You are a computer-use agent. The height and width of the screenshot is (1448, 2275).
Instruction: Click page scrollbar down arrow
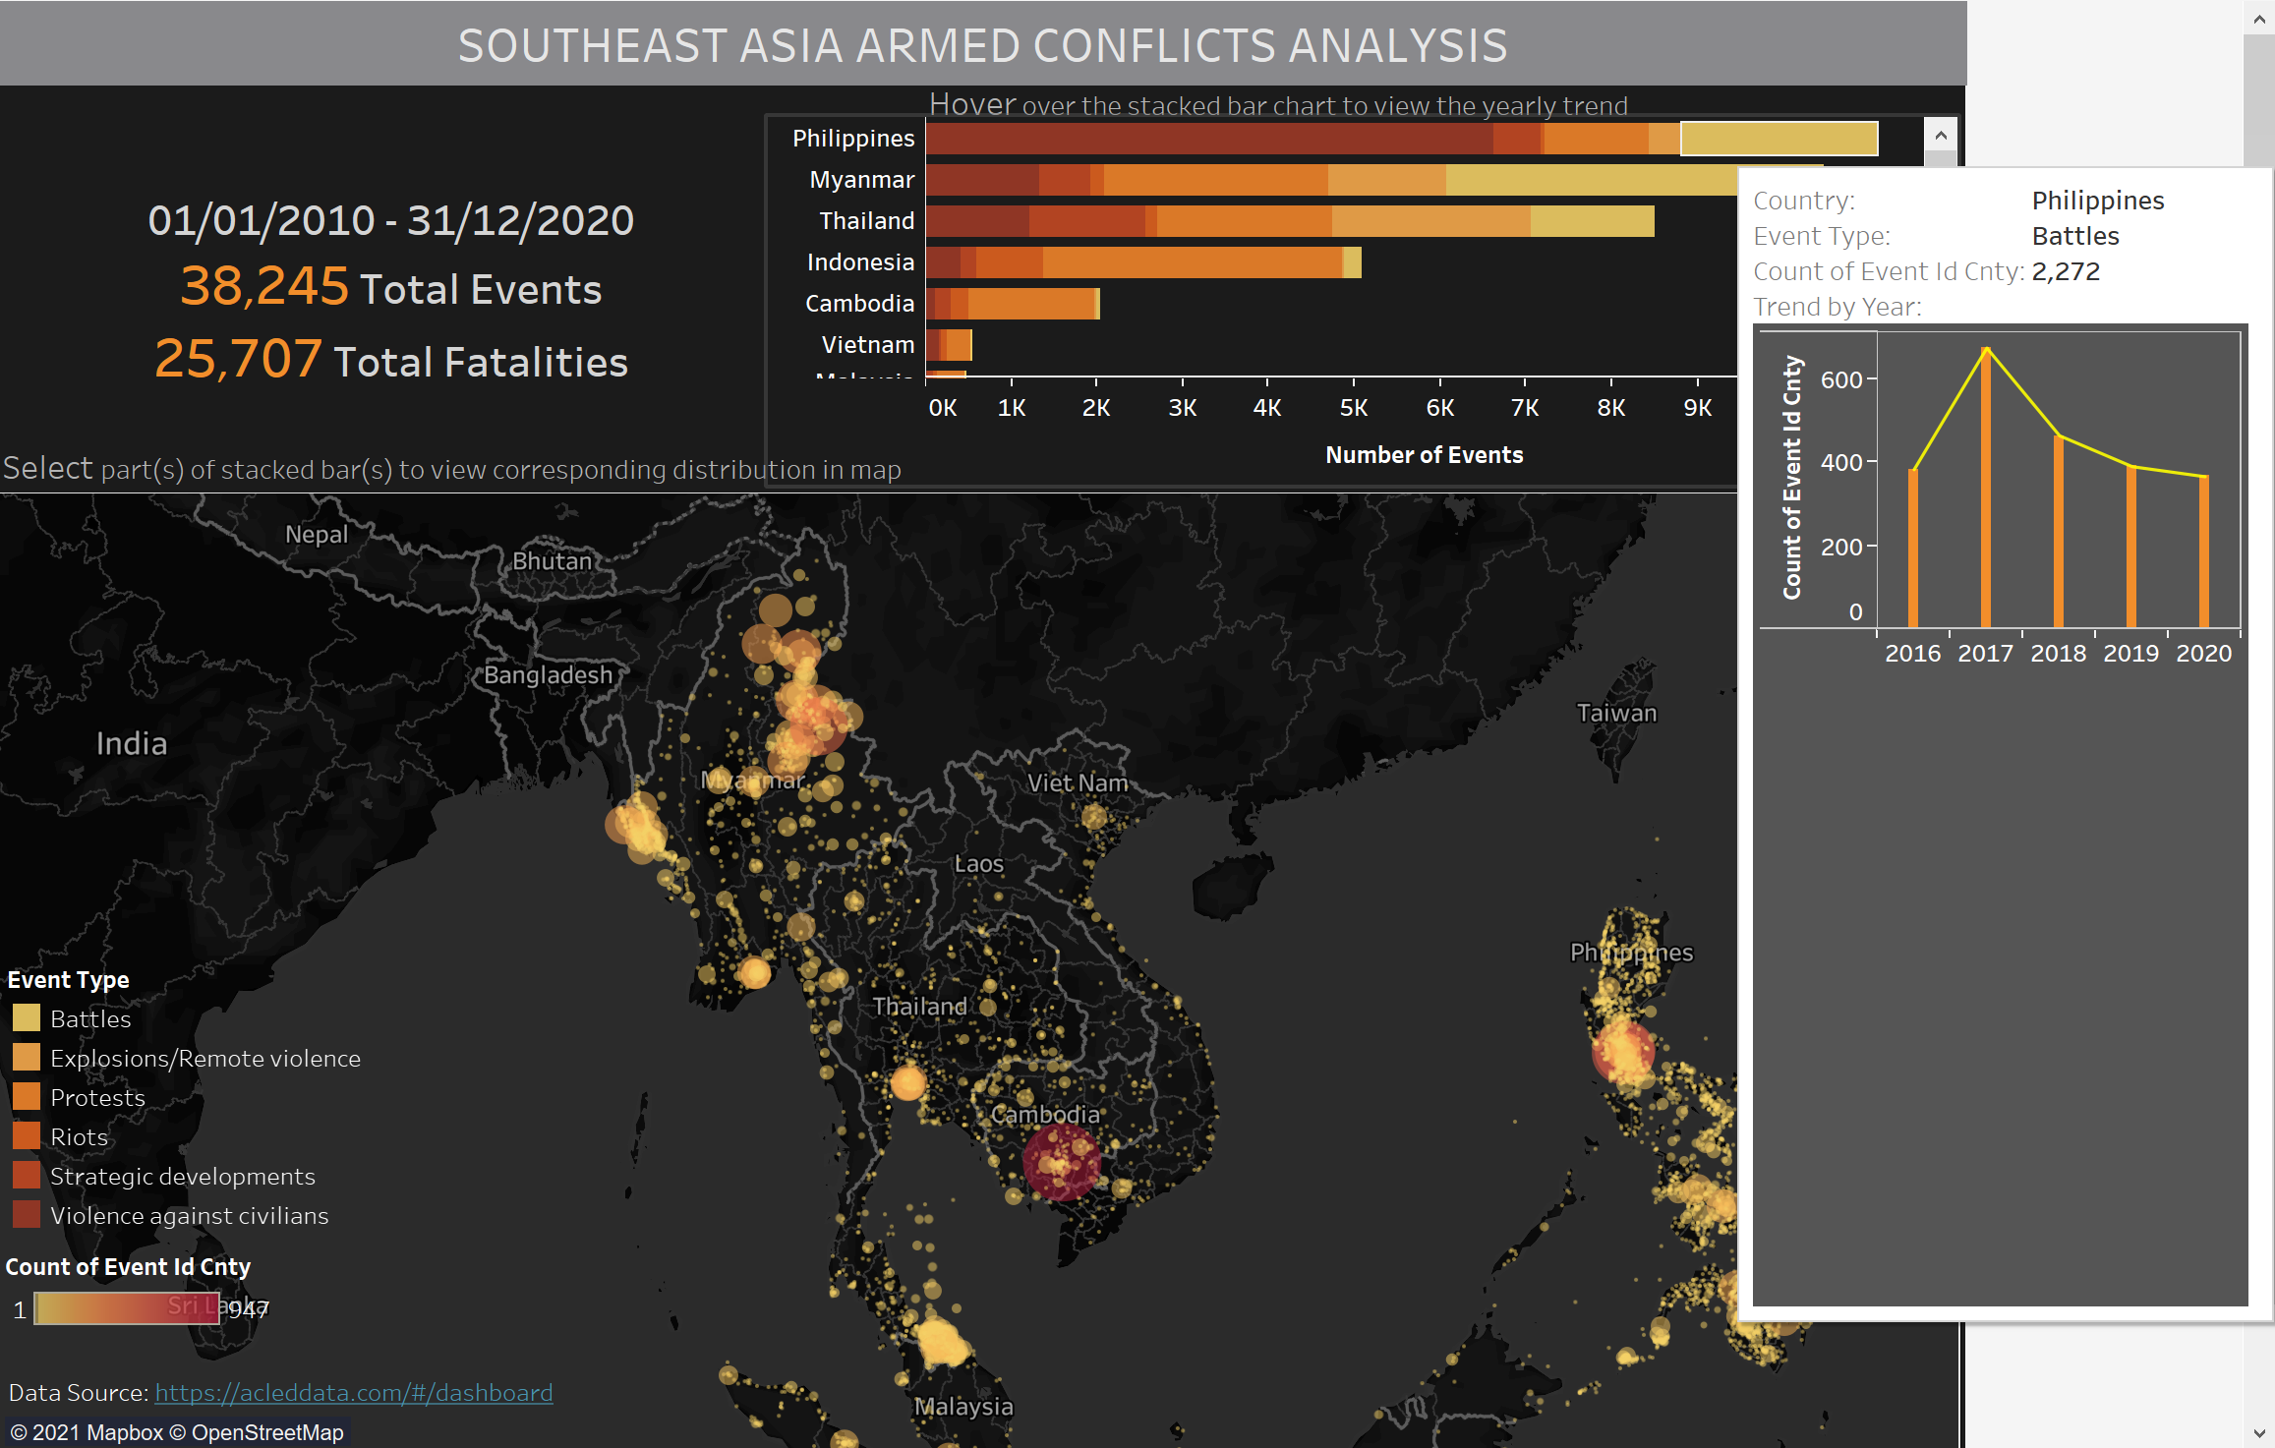click(2258, 1433)
